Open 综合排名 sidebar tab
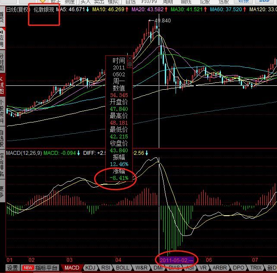277x273 pixels. (x=2, y=165)
